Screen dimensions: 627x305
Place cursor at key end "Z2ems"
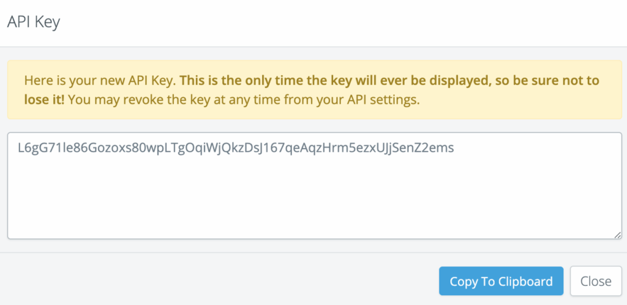coord(454,148)
